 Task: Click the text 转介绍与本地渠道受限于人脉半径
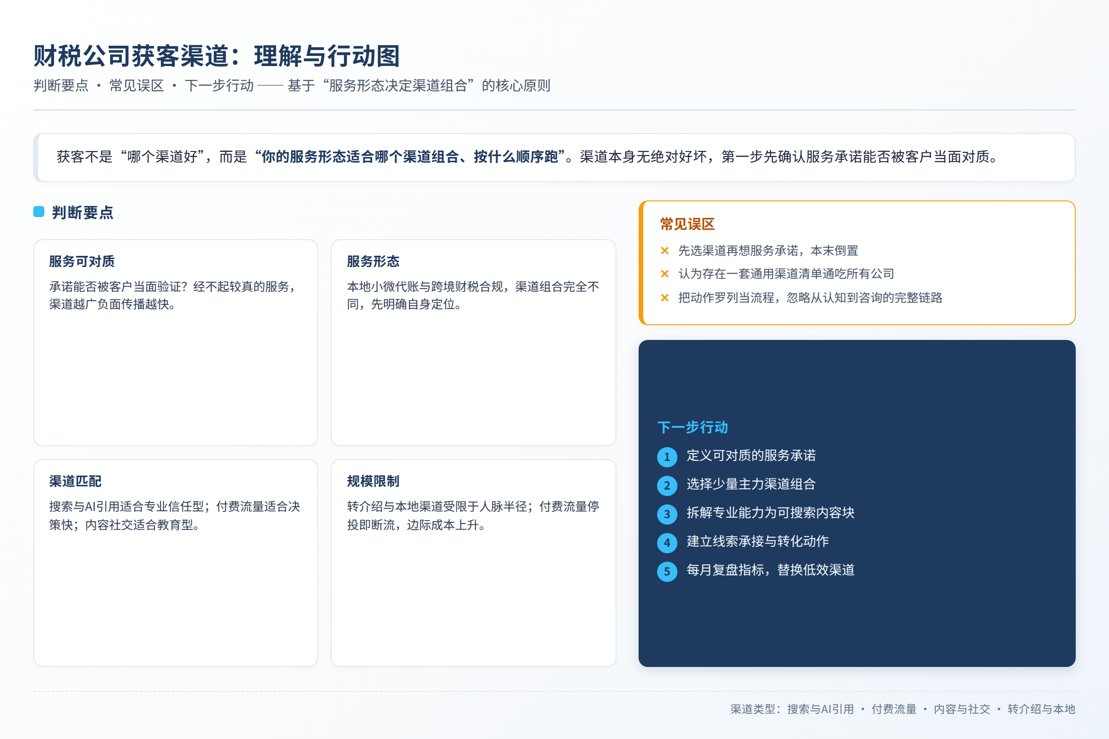coord(437,507)
